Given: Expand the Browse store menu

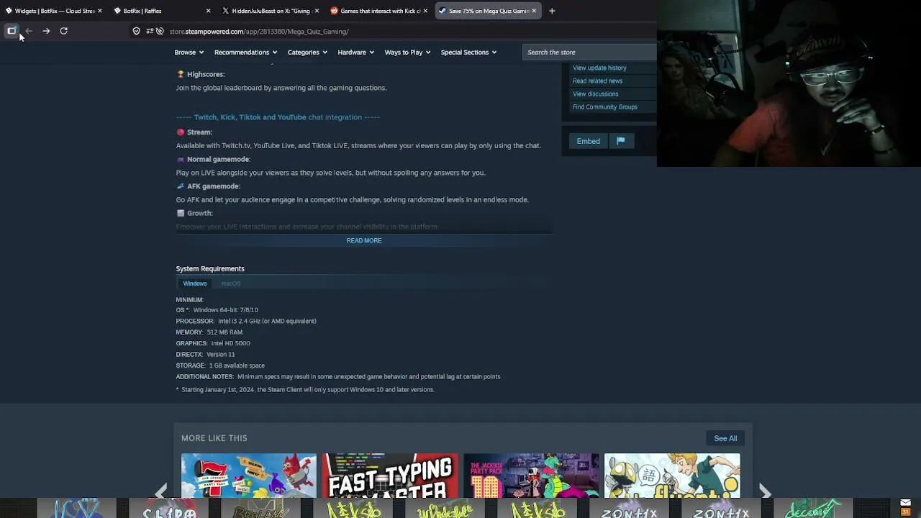Looking at the screenshot, I should pos(189,52).
